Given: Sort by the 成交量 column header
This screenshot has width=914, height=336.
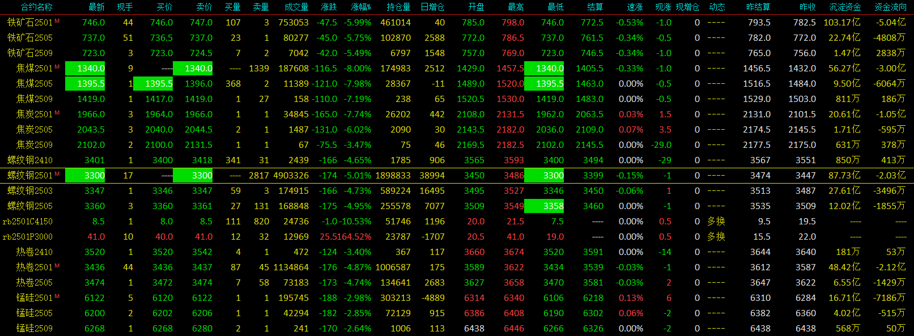Looking at the screenshot, I should [296, 7].
